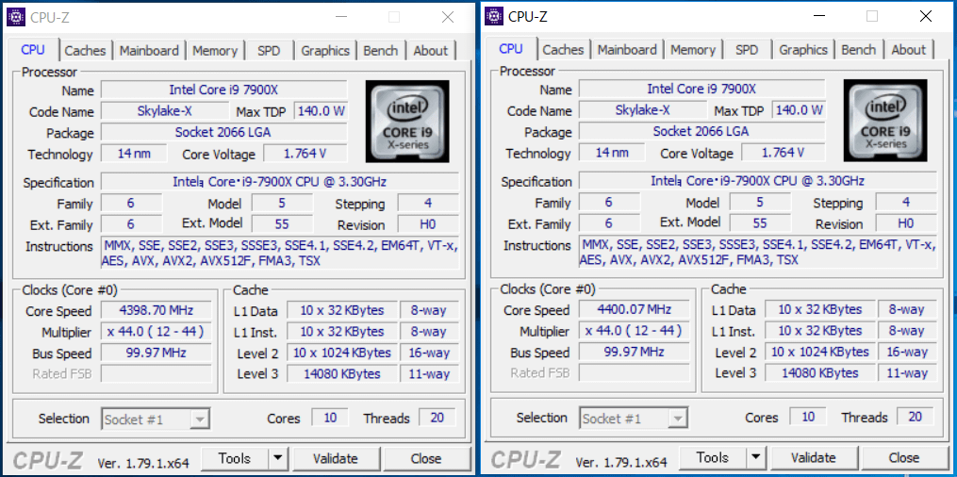Click Core Speed 4398.70 MHz value
957x477 pixels.
(x=156, y=310)
